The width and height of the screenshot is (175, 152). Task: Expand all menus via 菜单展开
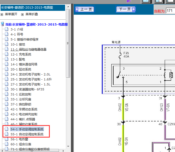tap(11, 14)
